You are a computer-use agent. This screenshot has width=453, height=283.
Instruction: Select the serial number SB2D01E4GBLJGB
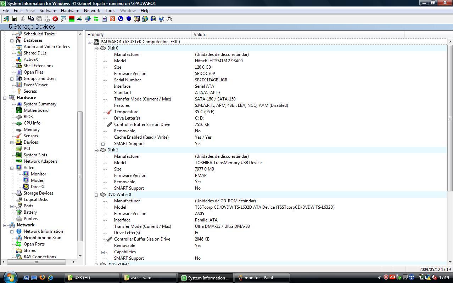point(211,80)
